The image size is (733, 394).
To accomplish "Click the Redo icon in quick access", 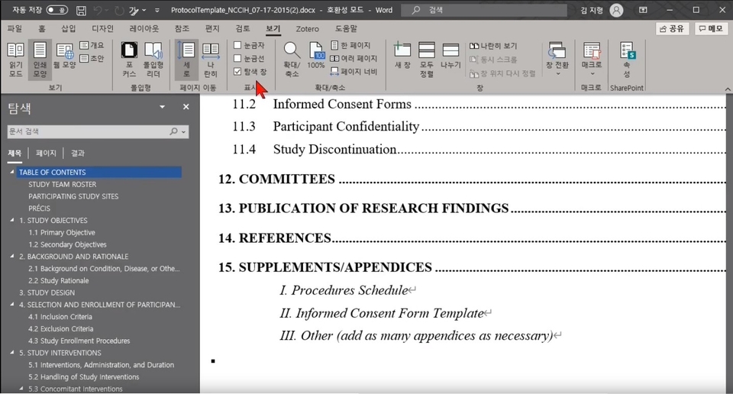I will (x=119, y=10).
